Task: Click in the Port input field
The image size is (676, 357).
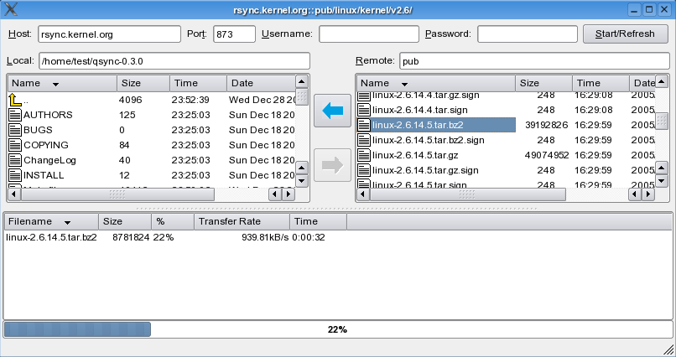Action: (x=234, y=34)
